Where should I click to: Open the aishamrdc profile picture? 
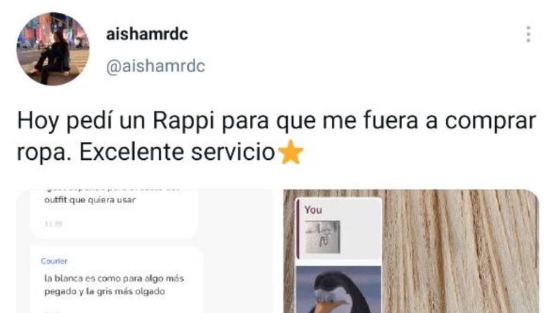(x=53, y=49)
